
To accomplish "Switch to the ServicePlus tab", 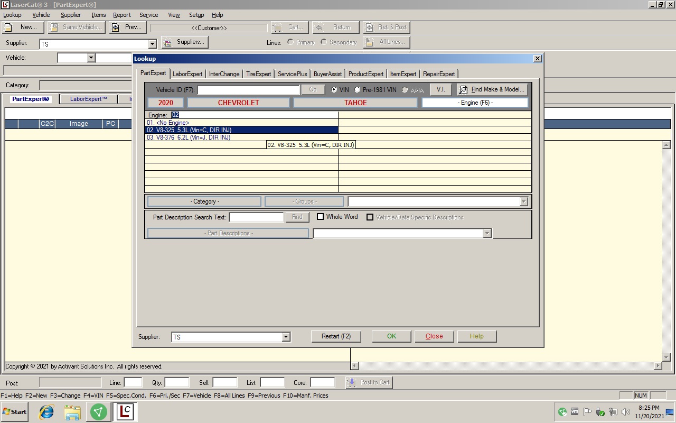I will coord(293,74).
